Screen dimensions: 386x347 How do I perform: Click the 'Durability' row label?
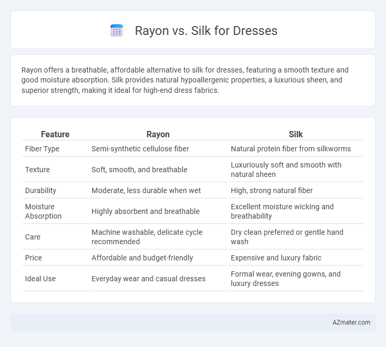coord(41,190)
